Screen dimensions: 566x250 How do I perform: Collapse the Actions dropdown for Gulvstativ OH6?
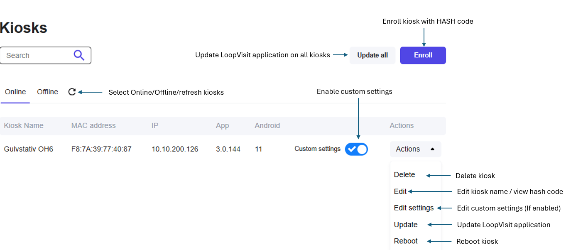point(415,149)
